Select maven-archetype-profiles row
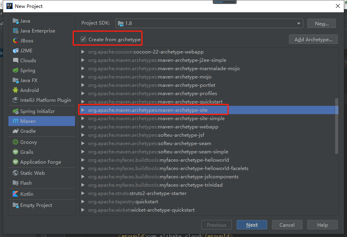 [x=209, y=94]
